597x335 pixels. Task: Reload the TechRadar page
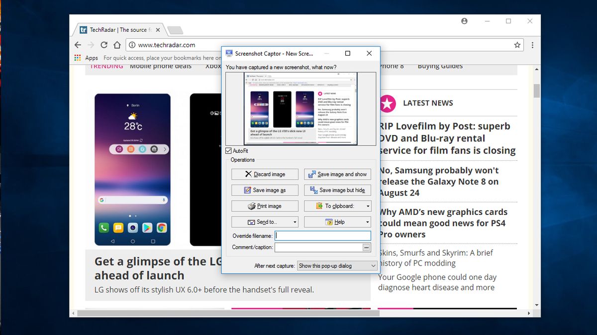[x=104, y=45]
